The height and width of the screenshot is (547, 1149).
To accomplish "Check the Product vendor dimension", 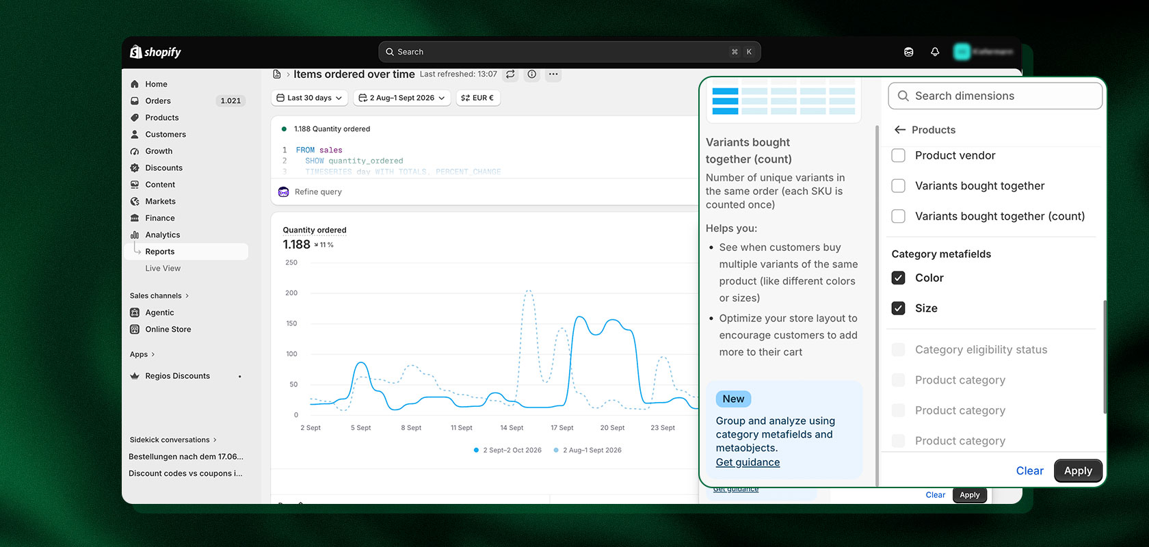I will 899,155.
